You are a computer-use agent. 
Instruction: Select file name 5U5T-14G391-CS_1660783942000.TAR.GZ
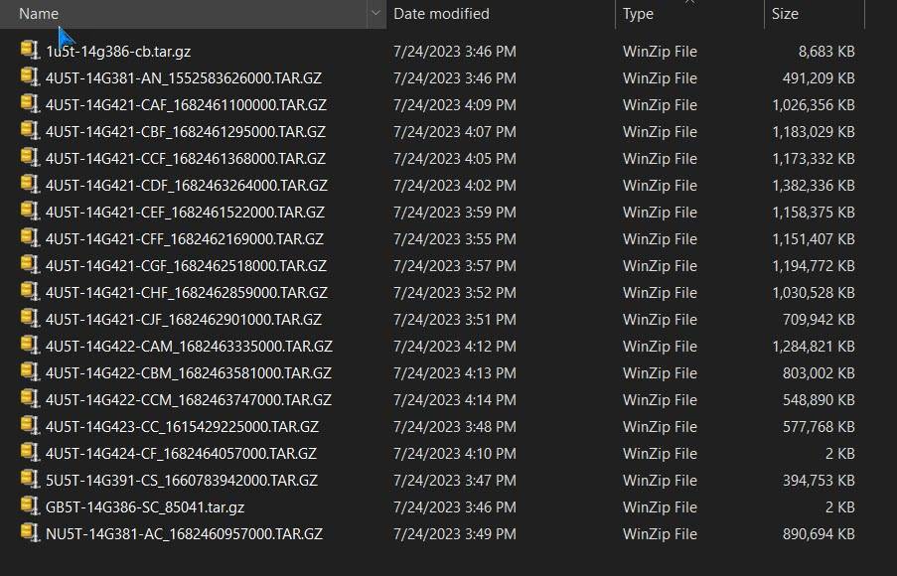pos(182,481)
